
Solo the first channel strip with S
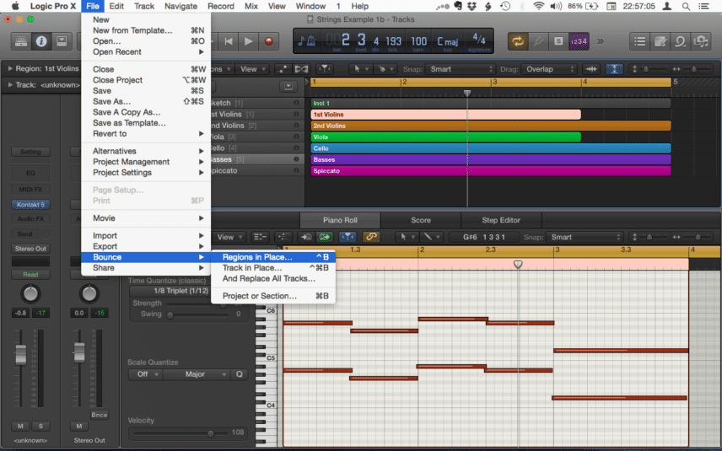[x=40, y=427]
